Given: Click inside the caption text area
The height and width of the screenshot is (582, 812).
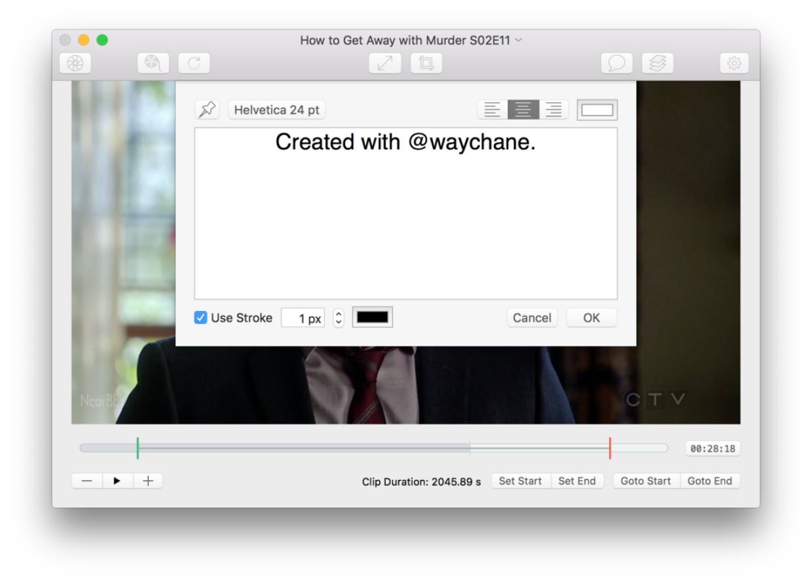Looking at the screenshot, I should coord(406,213).
